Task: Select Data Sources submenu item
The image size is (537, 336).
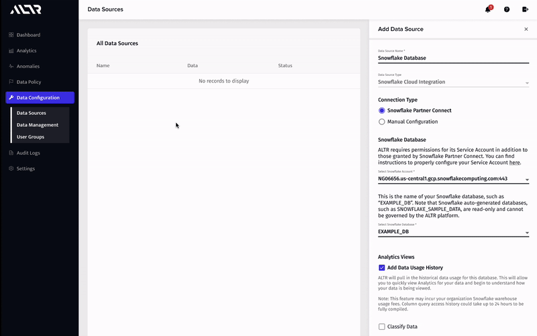Action: pyautogui.click(x=31, y=113)
